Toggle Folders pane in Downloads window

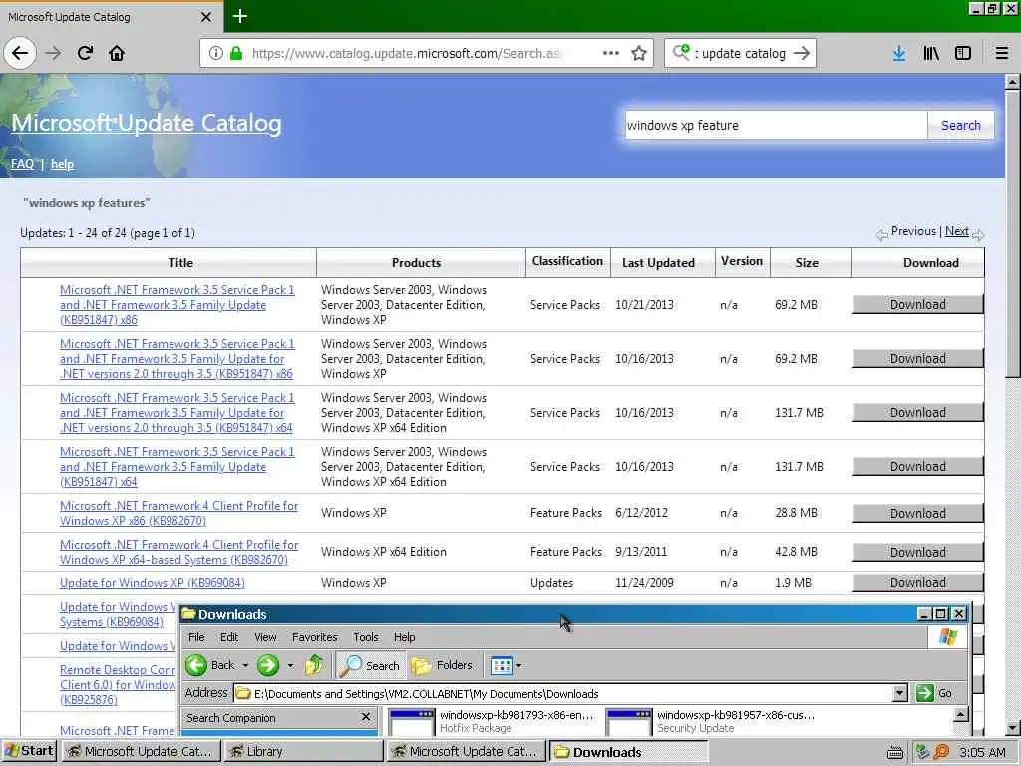[x=442, y=665]
